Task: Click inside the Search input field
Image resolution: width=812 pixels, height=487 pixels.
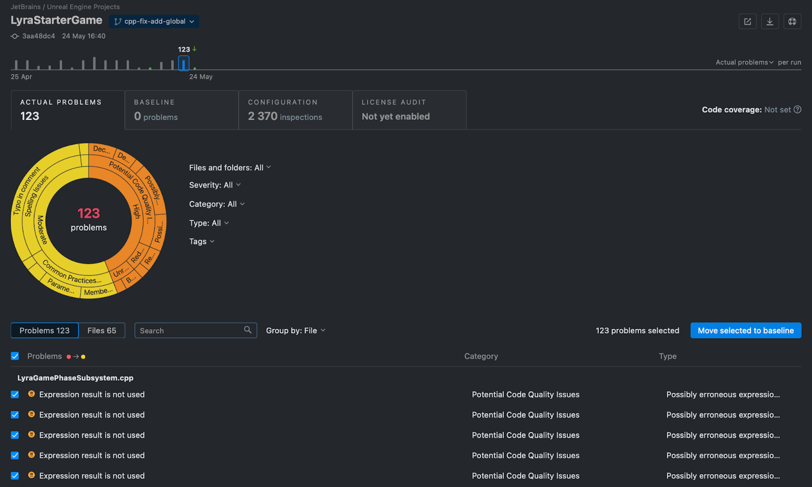Action: coord(195,330)
